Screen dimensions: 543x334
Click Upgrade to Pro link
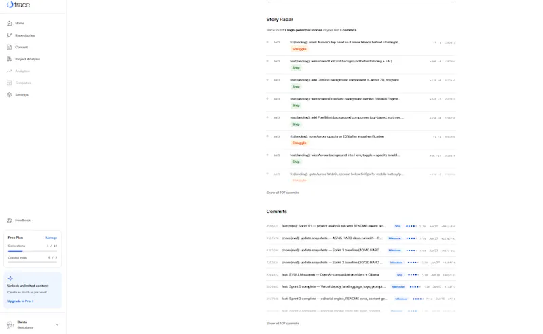click(x=20, y=301)
